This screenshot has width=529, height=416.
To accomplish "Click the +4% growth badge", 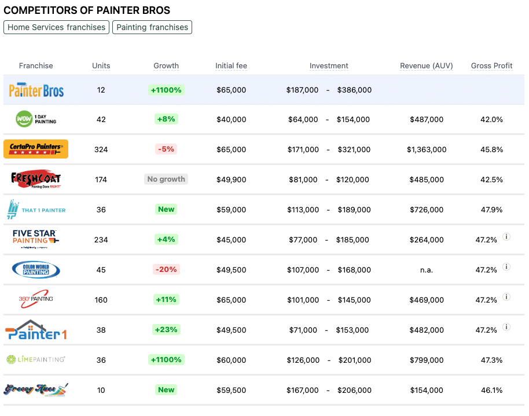I will coord(166,239).
